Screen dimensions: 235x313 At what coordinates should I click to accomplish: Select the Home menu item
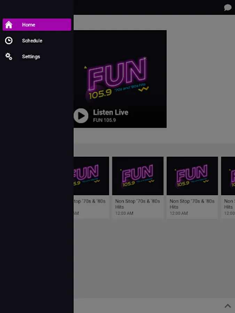pos(37,25)
